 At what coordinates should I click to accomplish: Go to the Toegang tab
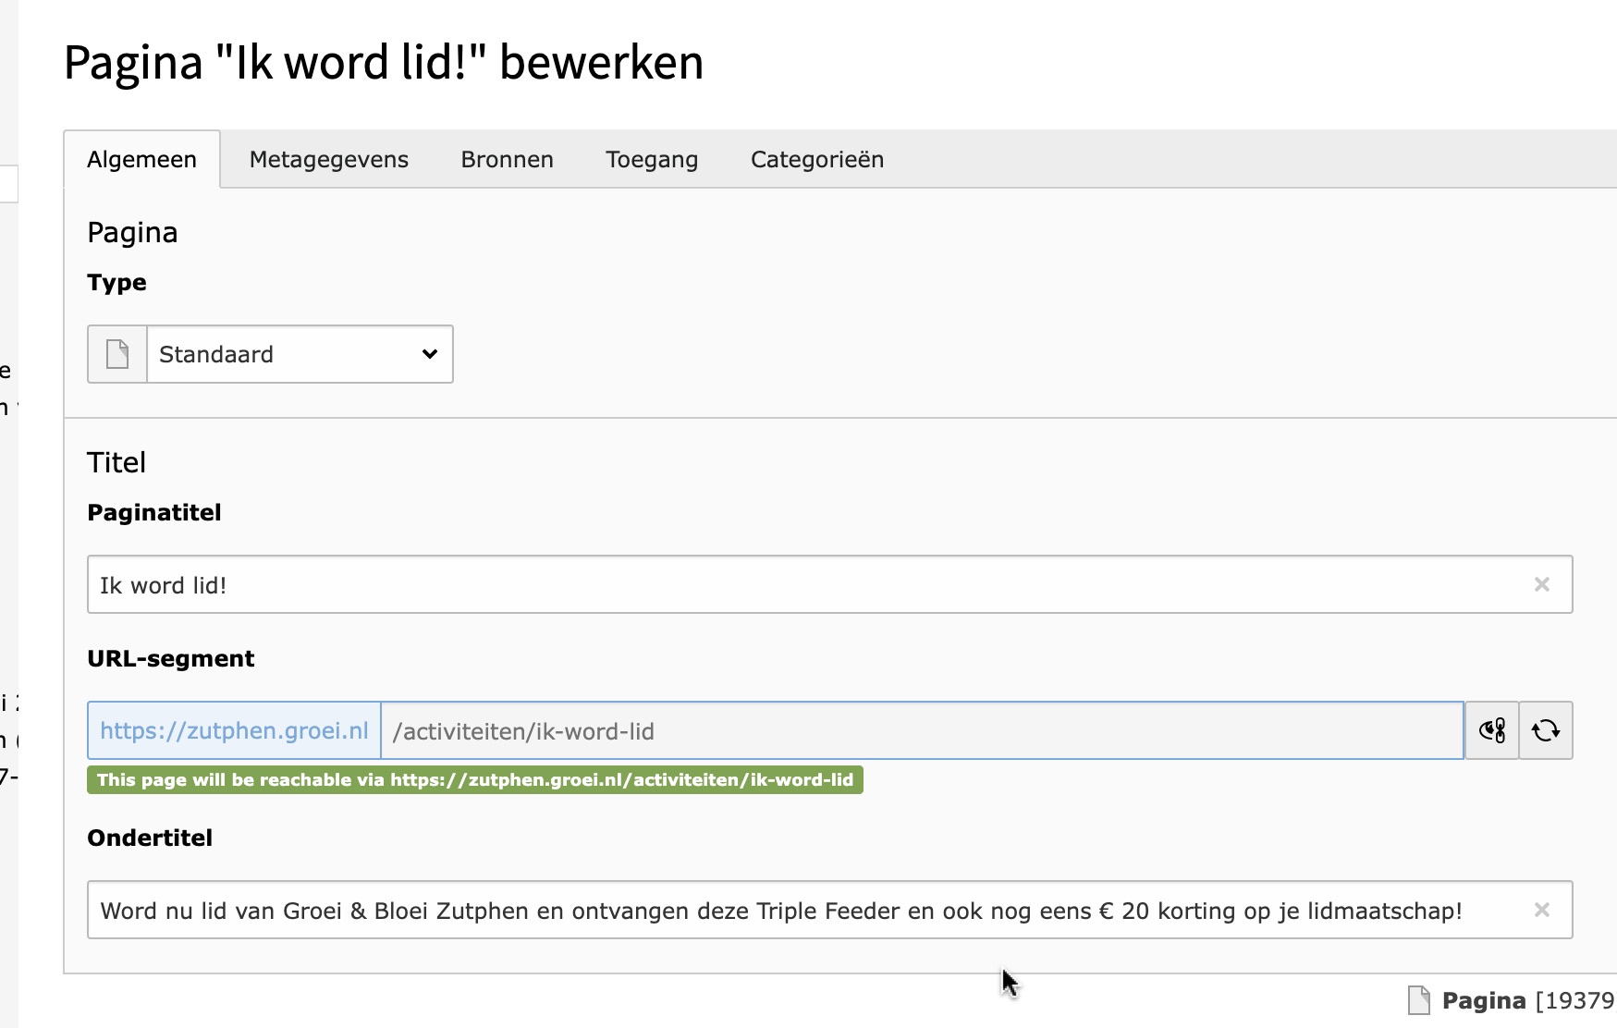point(652,160)
